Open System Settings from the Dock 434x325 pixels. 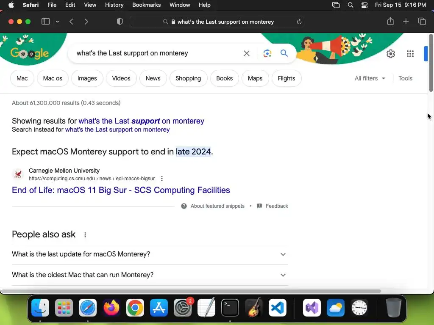[183, 308]
